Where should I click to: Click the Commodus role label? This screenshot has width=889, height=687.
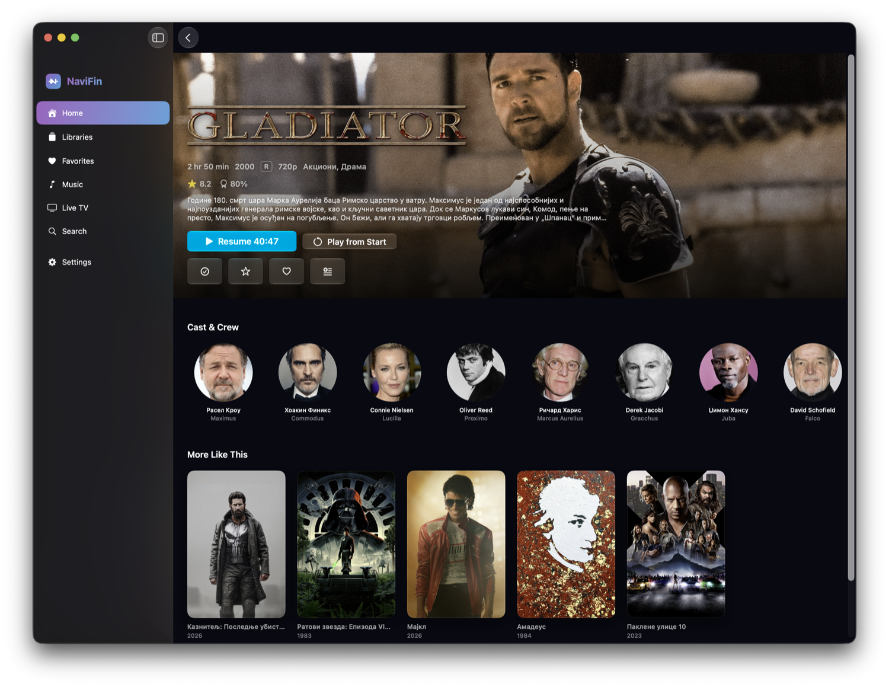coord(308,418)
